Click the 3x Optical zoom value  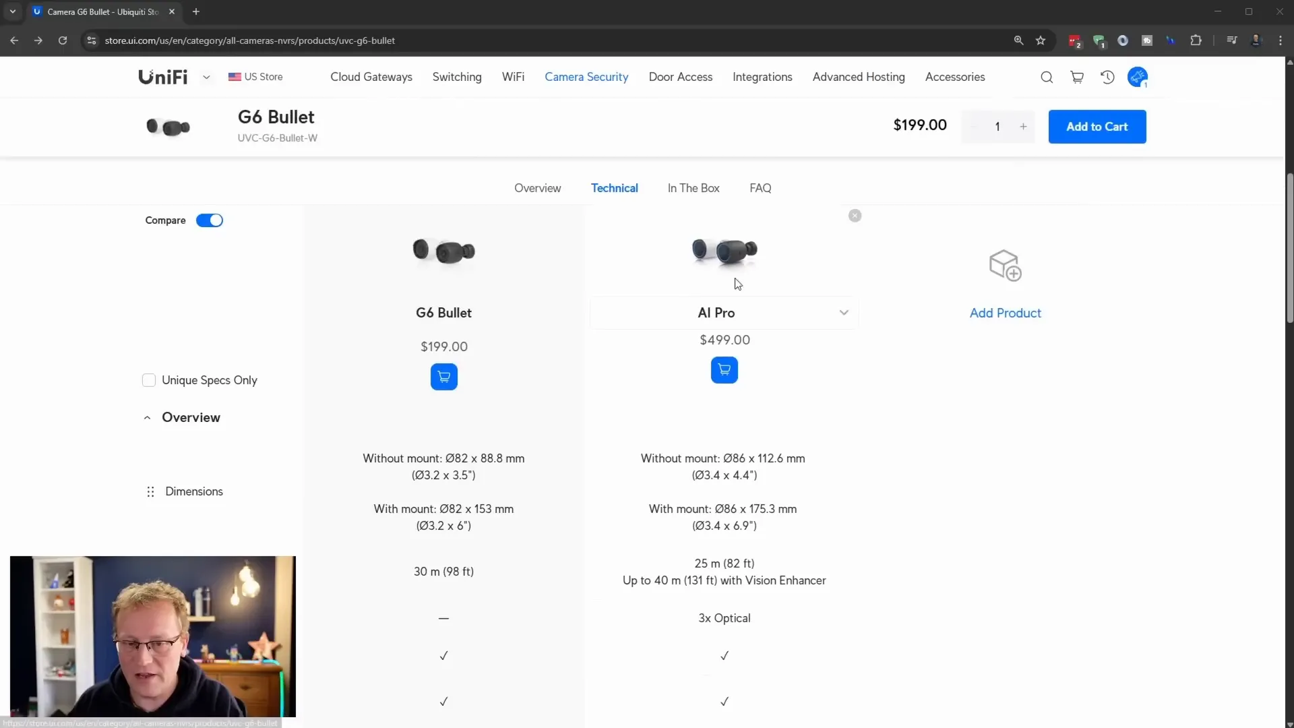[725, 618]
